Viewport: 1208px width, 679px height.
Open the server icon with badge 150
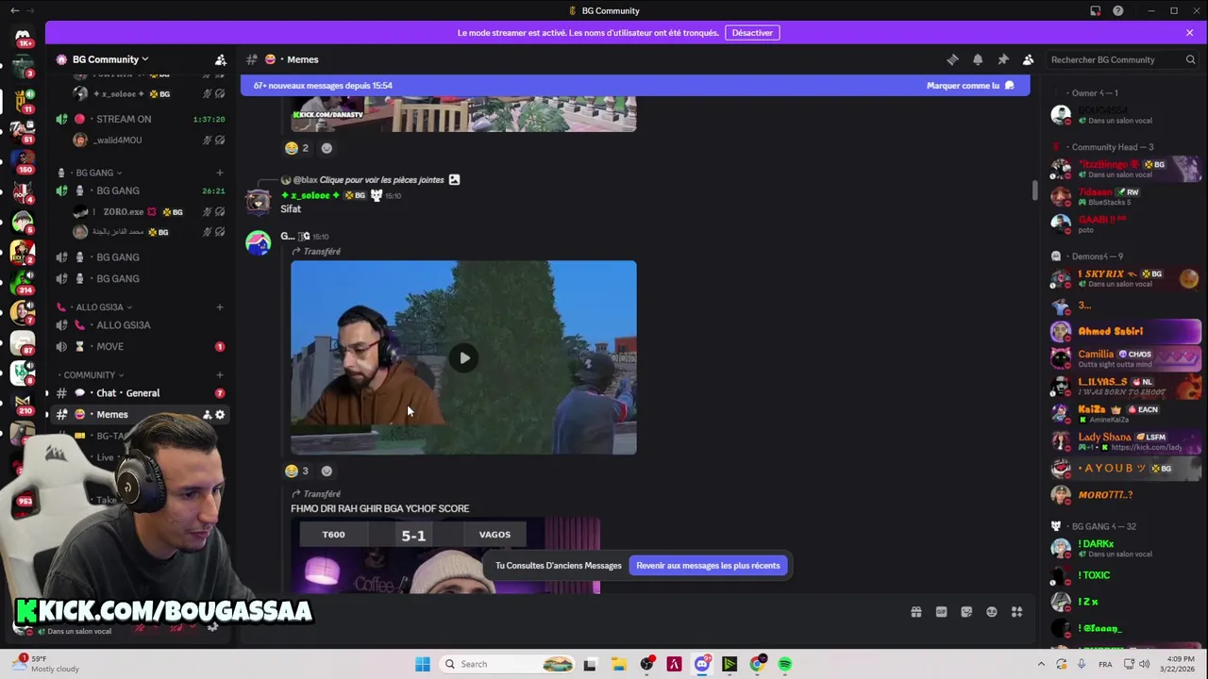pos(23,160)
